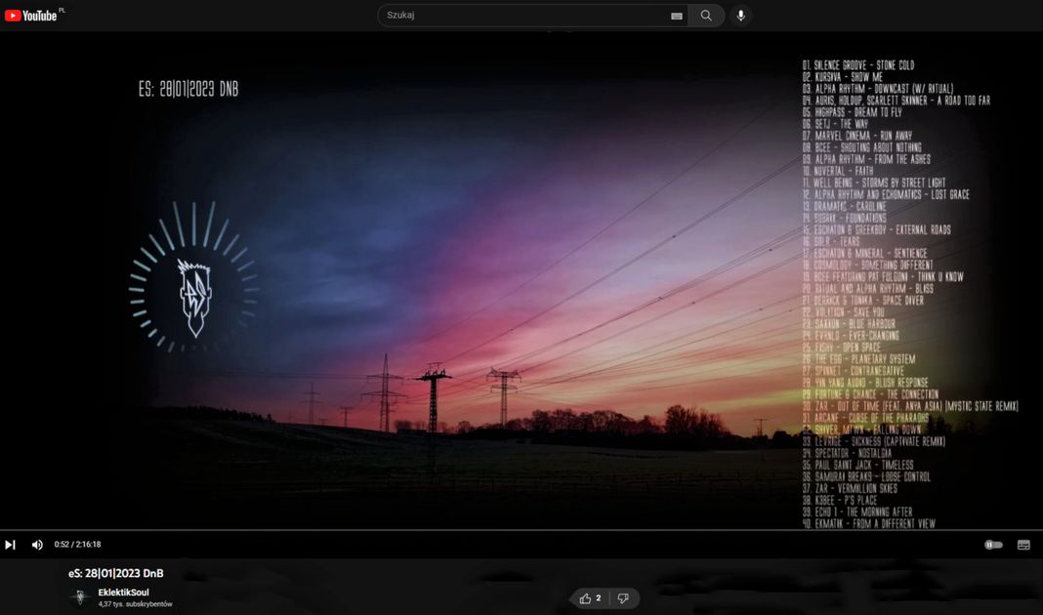Like the video with thumbs up
This screenshot has width=1043, height=615.
pyautogui.click(x=585, y=598)
